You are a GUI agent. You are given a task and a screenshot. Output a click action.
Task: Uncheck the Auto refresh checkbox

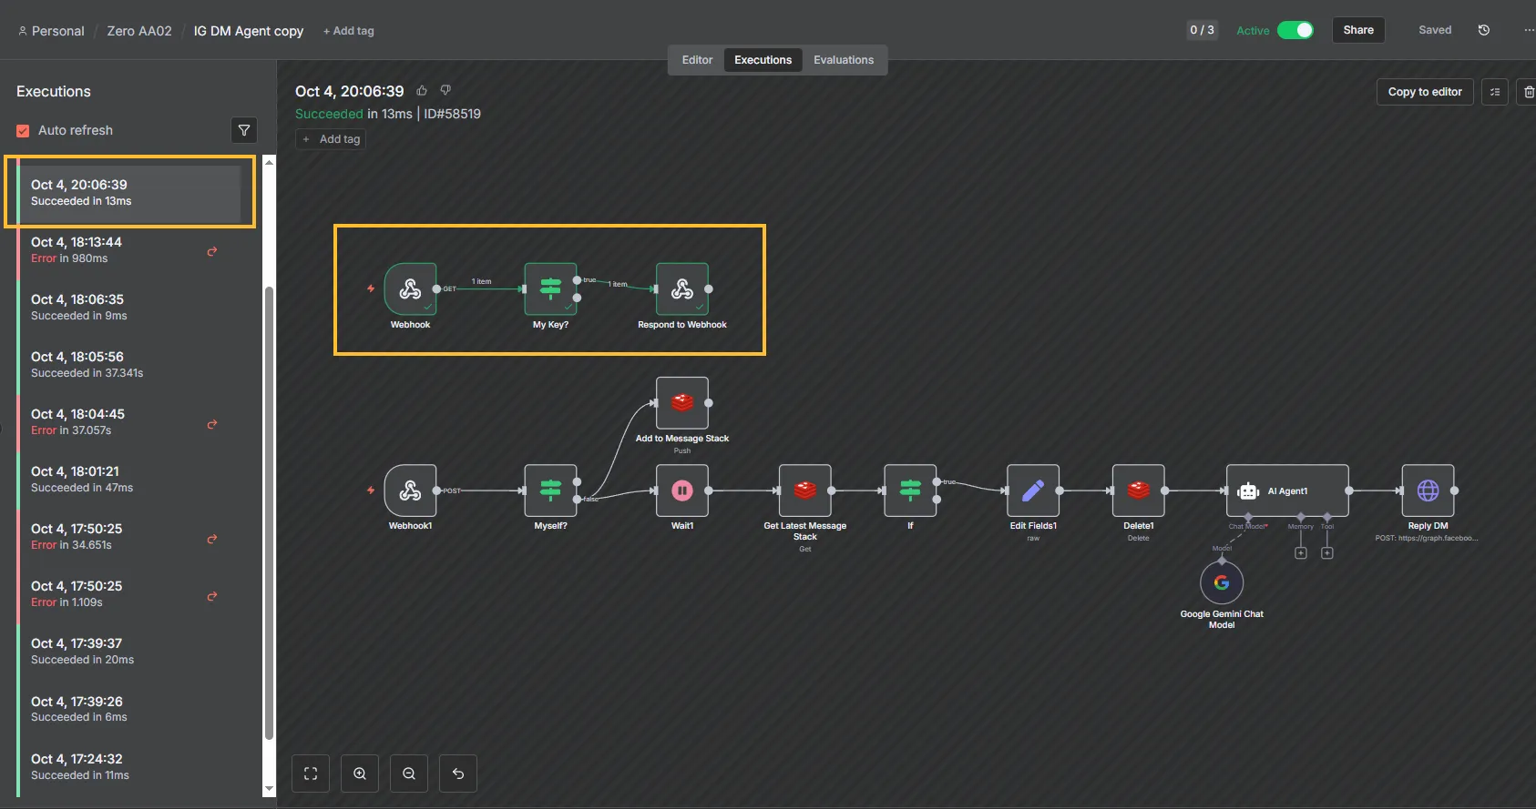click(24, 131)
